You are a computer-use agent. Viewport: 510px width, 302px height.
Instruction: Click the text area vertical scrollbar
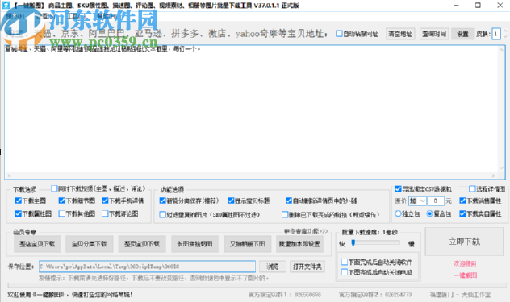501,109
